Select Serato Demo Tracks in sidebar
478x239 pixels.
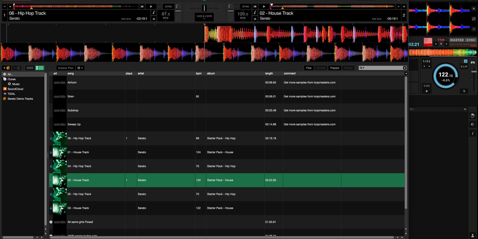(21, 98)
